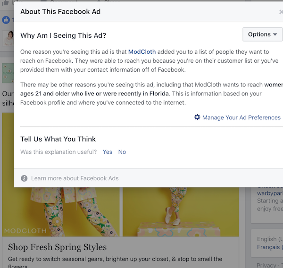The height and width of the screenshot is (268, 283).
Task: Click the info icon next to Learn more
Action: pos(24,178)
